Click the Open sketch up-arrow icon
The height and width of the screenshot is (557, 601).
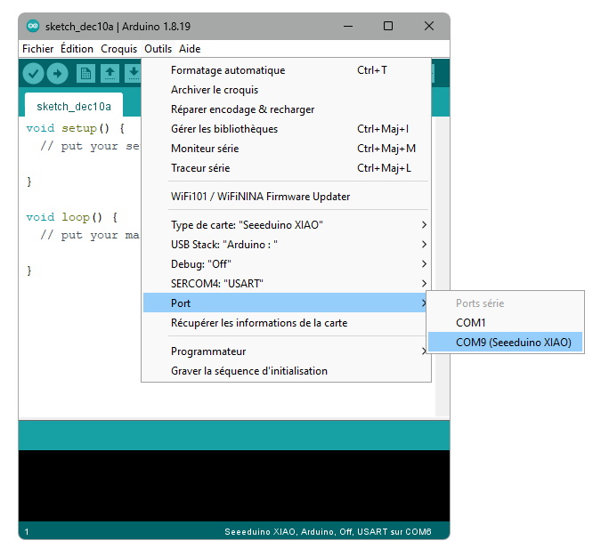(110, 73)
